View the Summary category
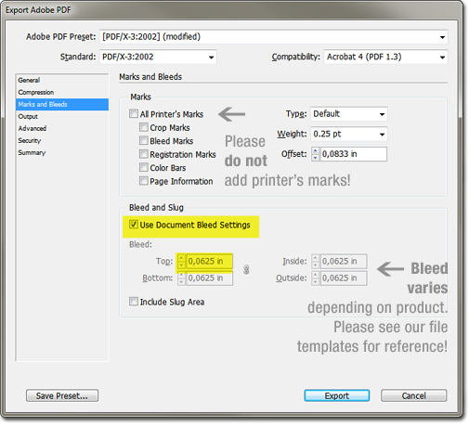 tap(62, 152)
